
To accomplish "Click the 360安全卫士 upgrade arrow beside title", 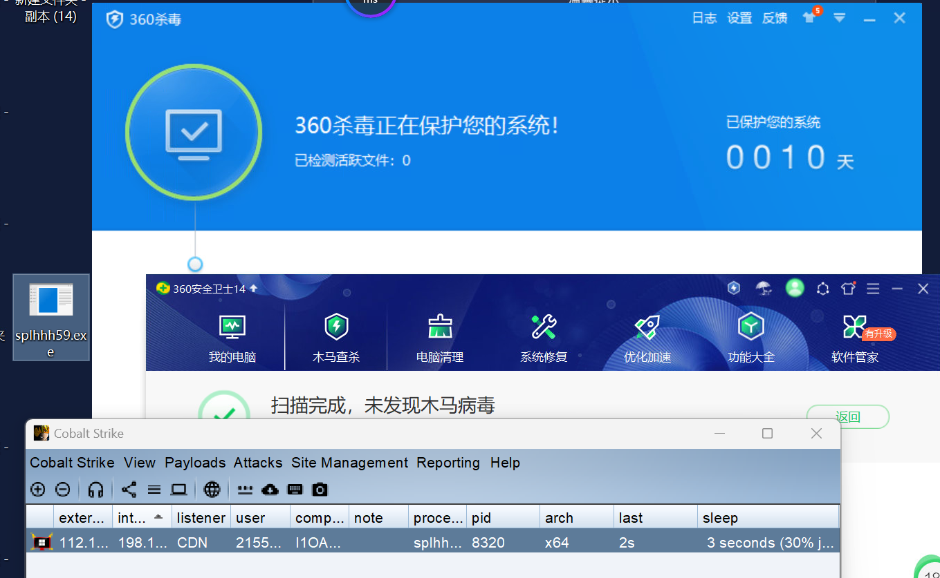I will [254, 289].
